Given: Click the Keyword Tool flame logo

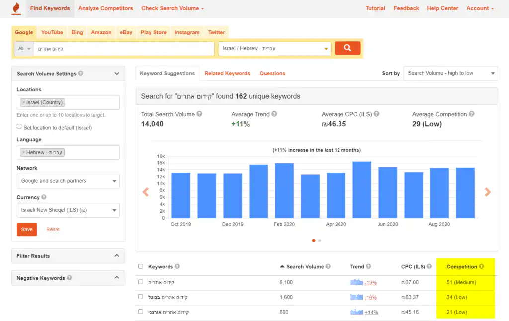Looking at the screenshot, I should [16, 8].
